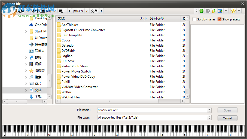Sort by the 项目类型 column header

164,19
